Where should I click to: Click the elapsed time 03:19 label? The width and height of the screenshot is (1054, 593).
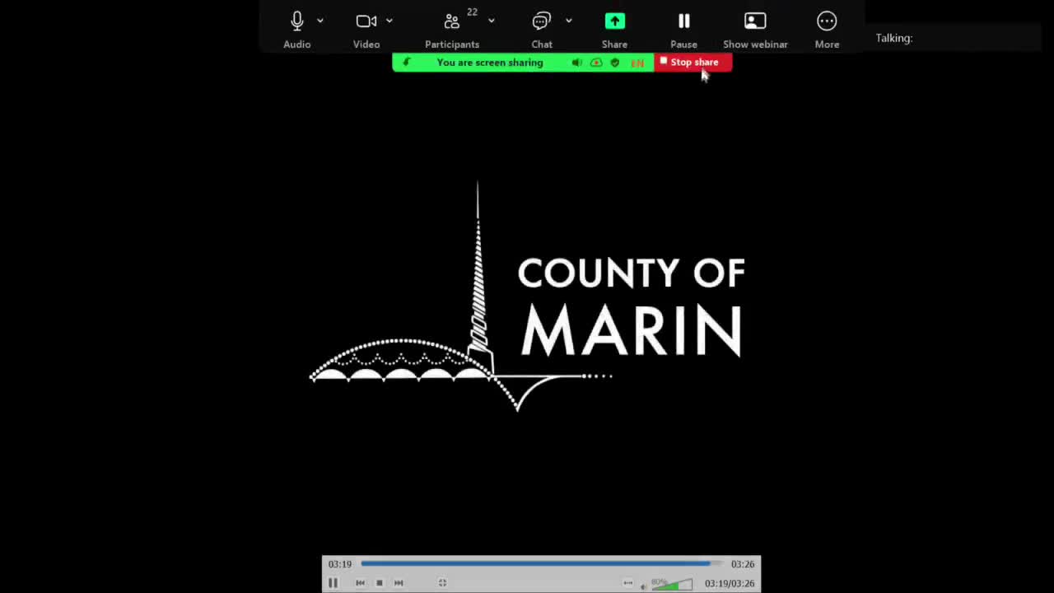[x=340, y=564]
